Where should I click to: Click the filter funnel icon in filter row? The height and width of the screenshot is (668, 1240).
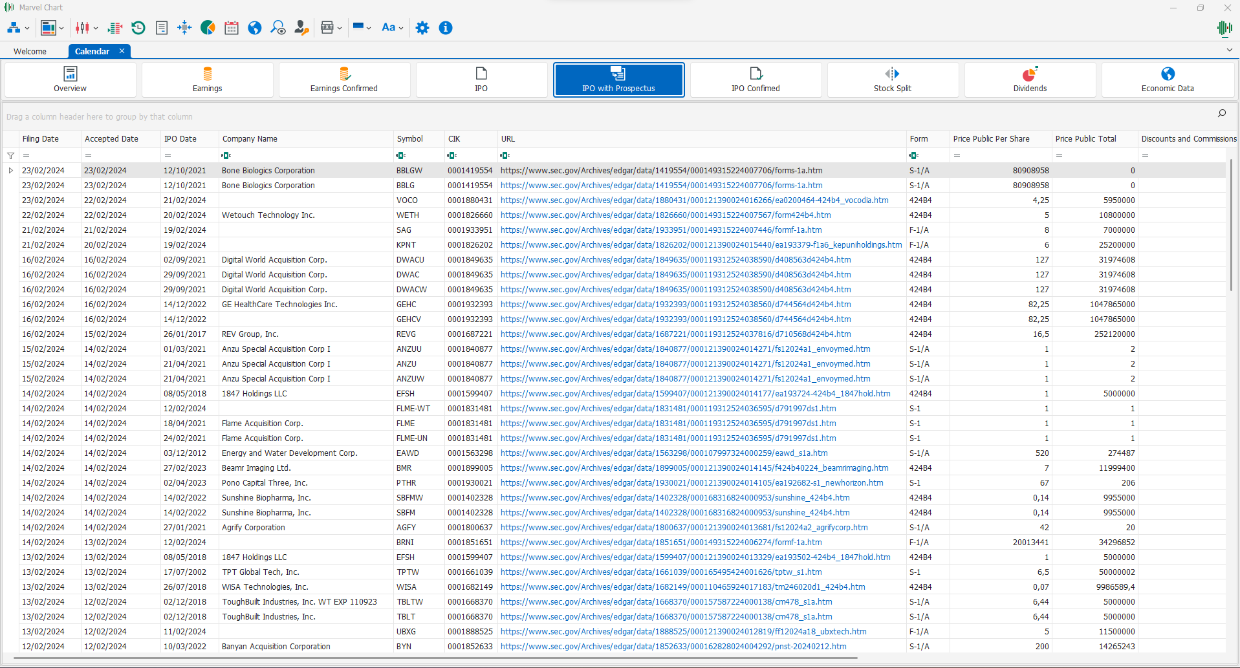(10, 156)
